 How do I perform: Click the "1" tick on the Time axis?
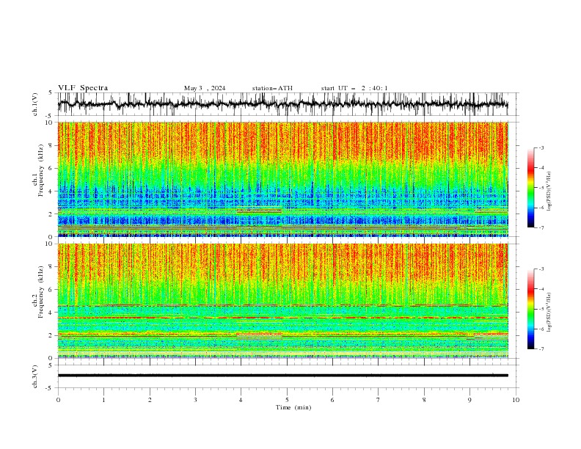[x=103, y=400]
